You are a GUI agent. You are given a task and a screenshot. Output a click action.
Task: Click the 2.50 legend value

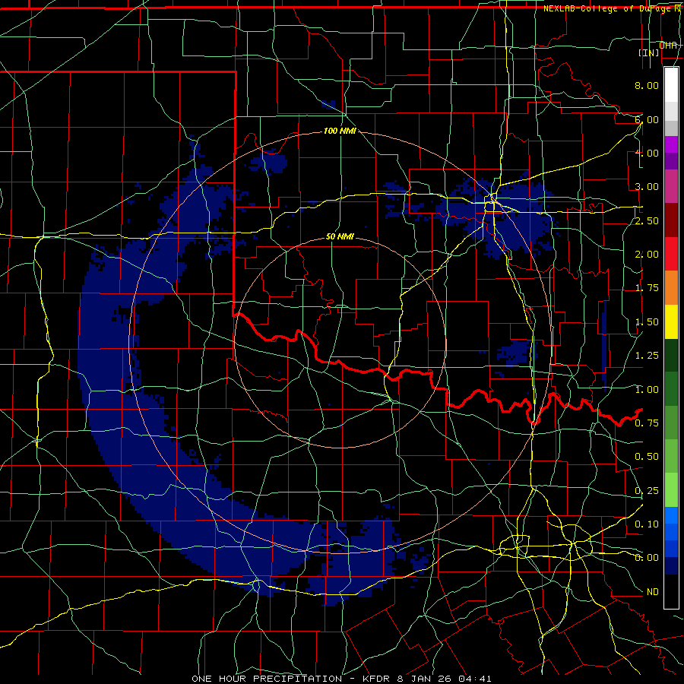(647, 220)
